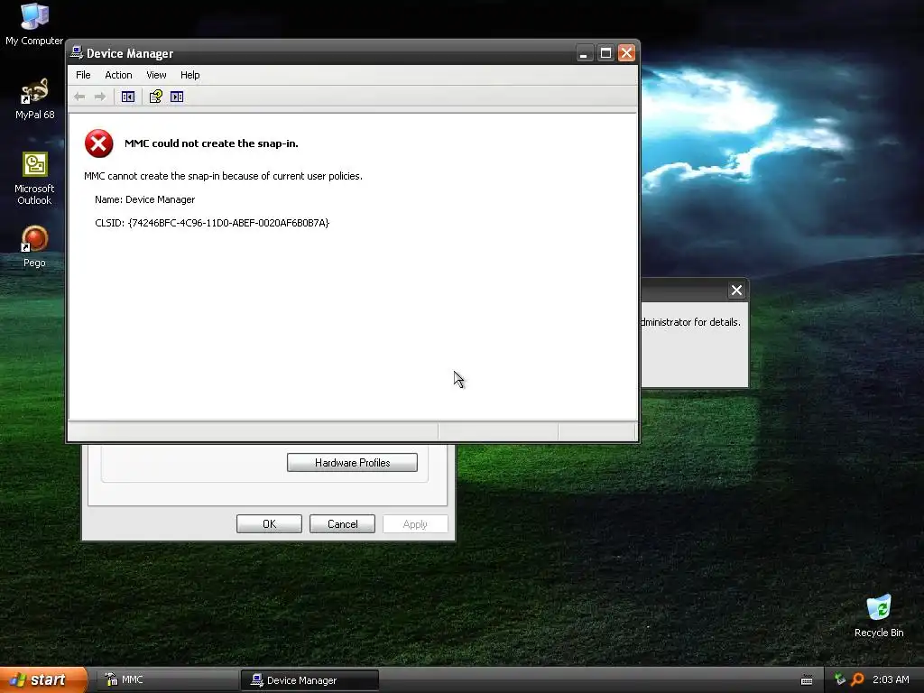The height and width of the screenshot is (693, 924).
Task: Click the keyboard tray icon
Action: point(807,680)
